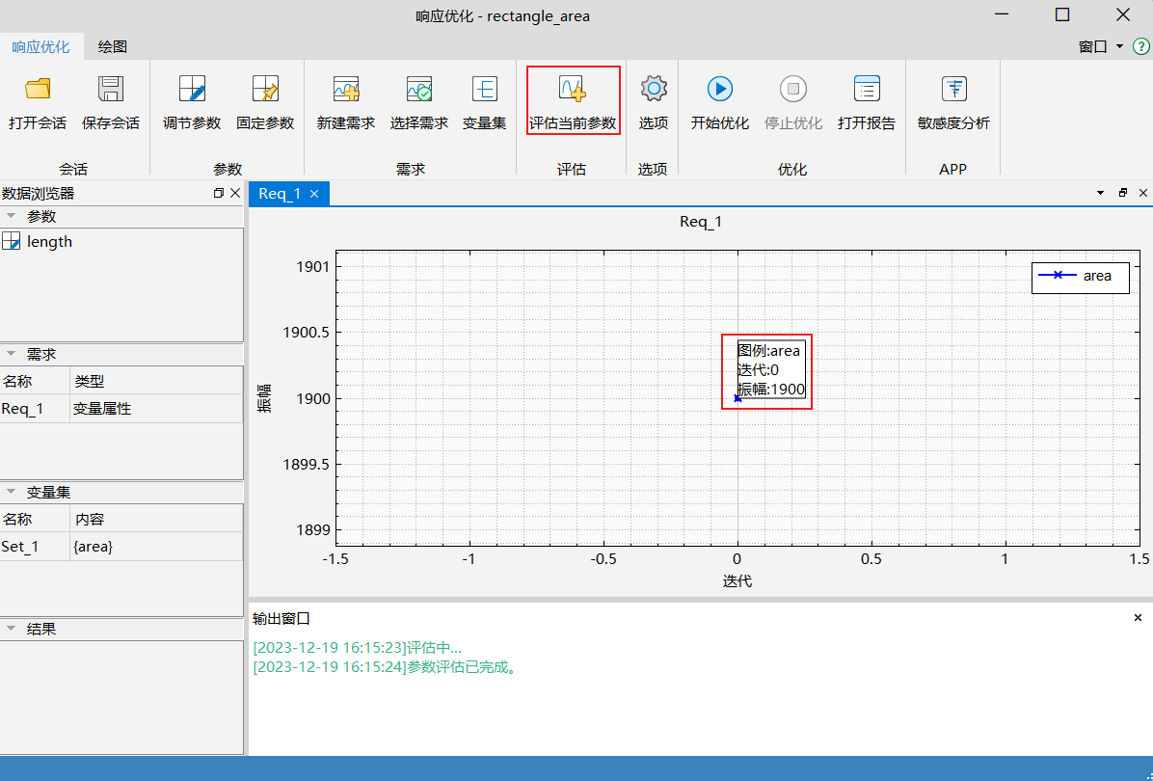
Task: Close the Req_1 plot tab
Action: pyautogui.click(x=314, y=194)
